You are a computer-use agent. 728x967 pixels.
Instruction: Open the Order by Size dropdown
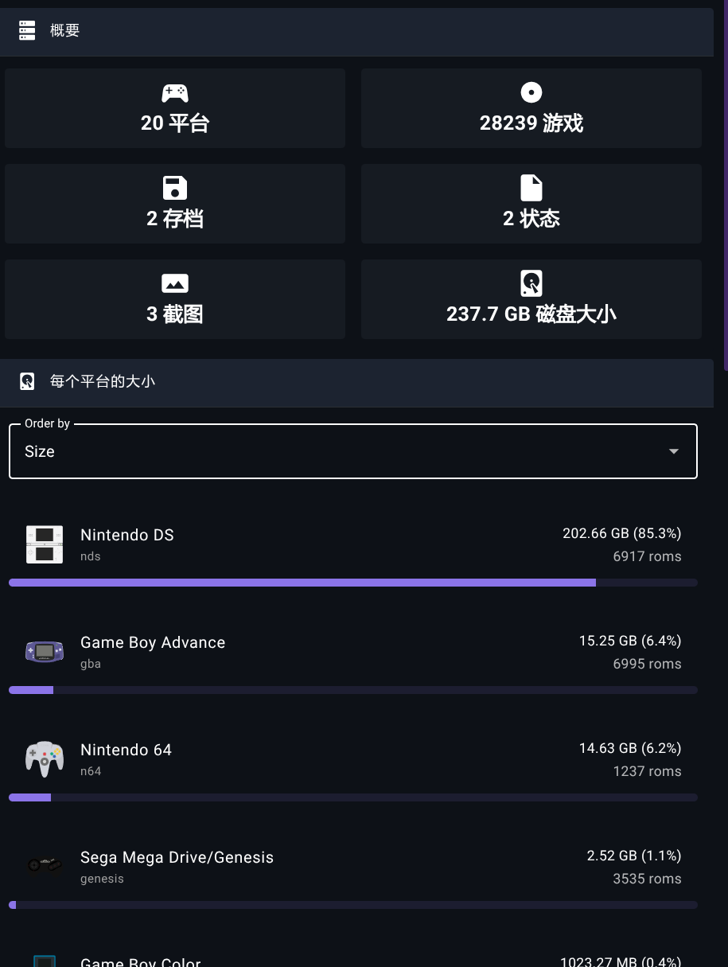point(353,451)
